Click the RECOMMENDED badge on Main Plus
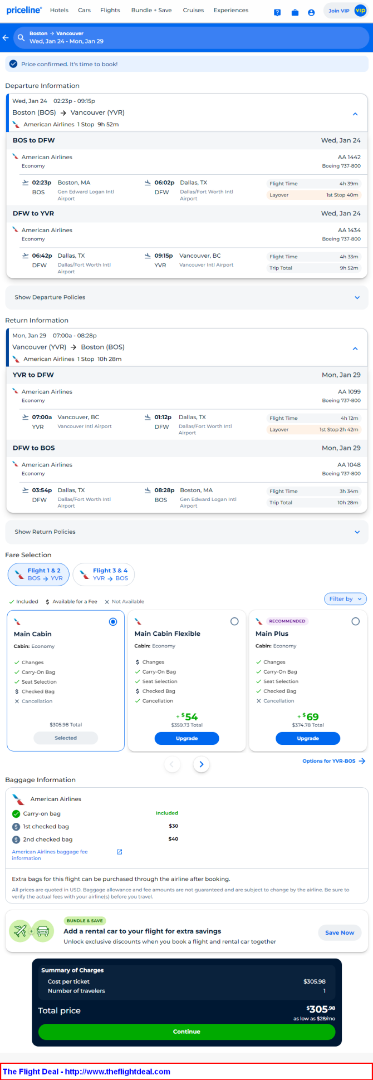The image size is (373, 1080). click(x=287, y=621)
